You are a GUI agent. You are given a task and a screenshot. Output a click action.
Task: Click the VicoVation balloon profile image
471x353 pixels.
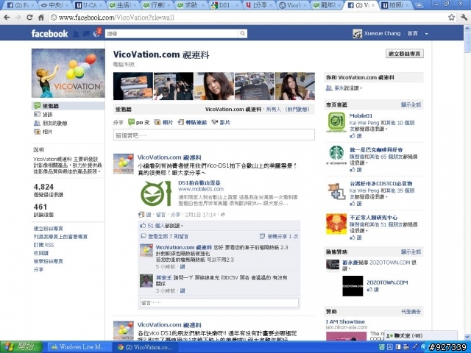[x=68, y=73]
